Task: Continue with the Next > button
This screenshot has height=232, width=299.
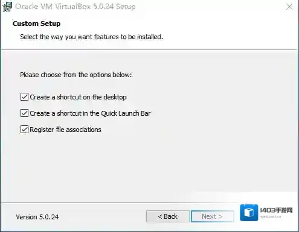Action: 213,216
